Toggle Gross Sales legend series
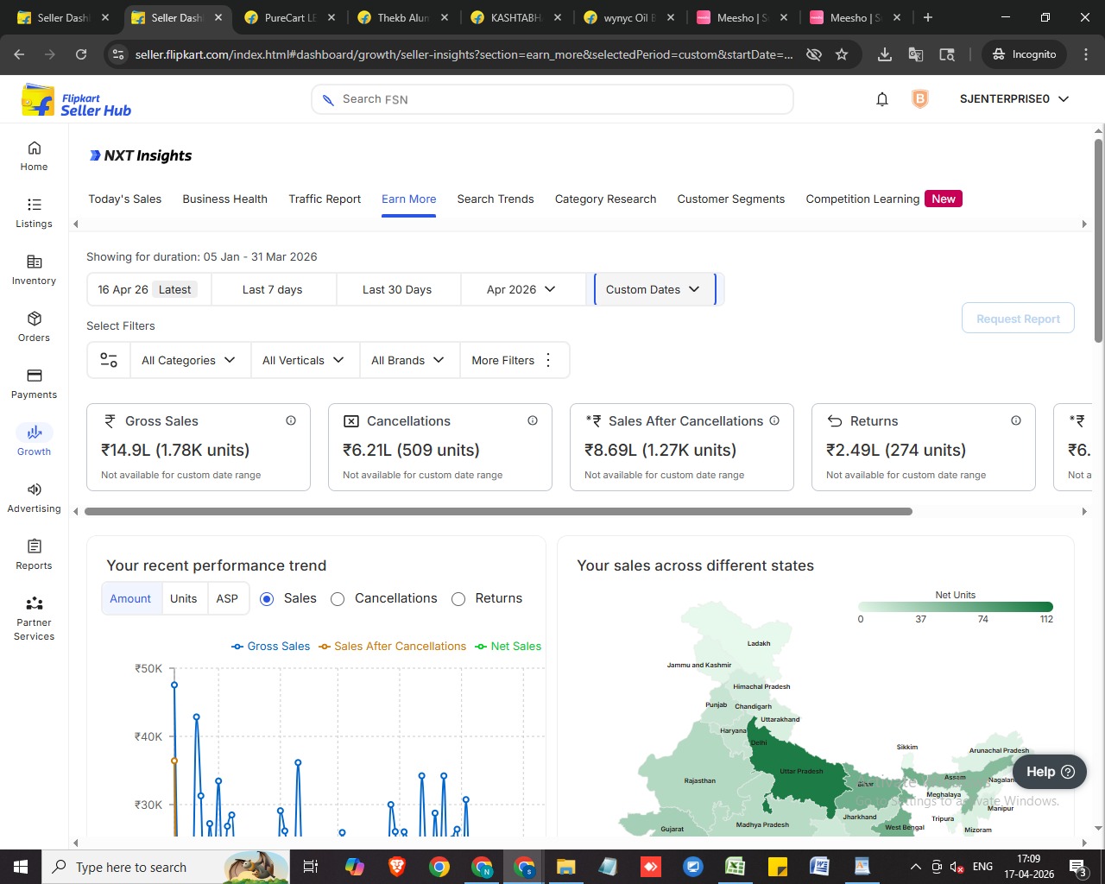Viewport: 1105px width, 884px height. [x=270, y=646]
